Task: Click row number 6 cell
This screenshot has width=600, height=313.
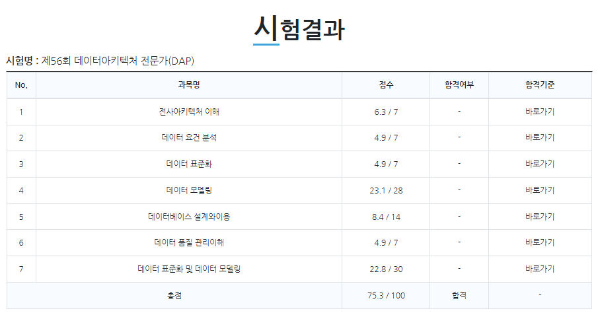Action: (x=21, y=243)
